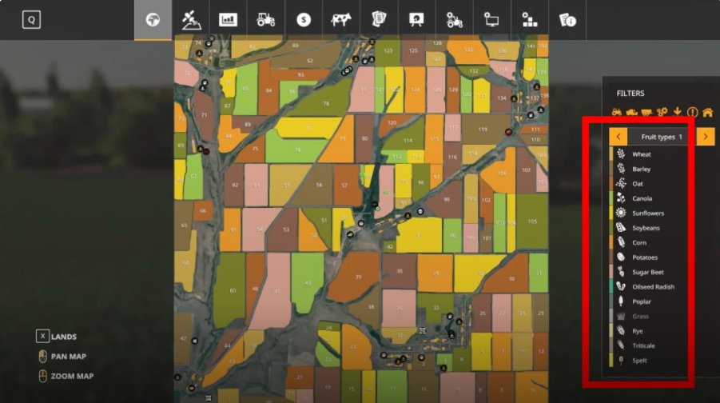Screen dimensions: 720x403
Task: Click the Canola green color swatch
Action: (x=612, y=198)
